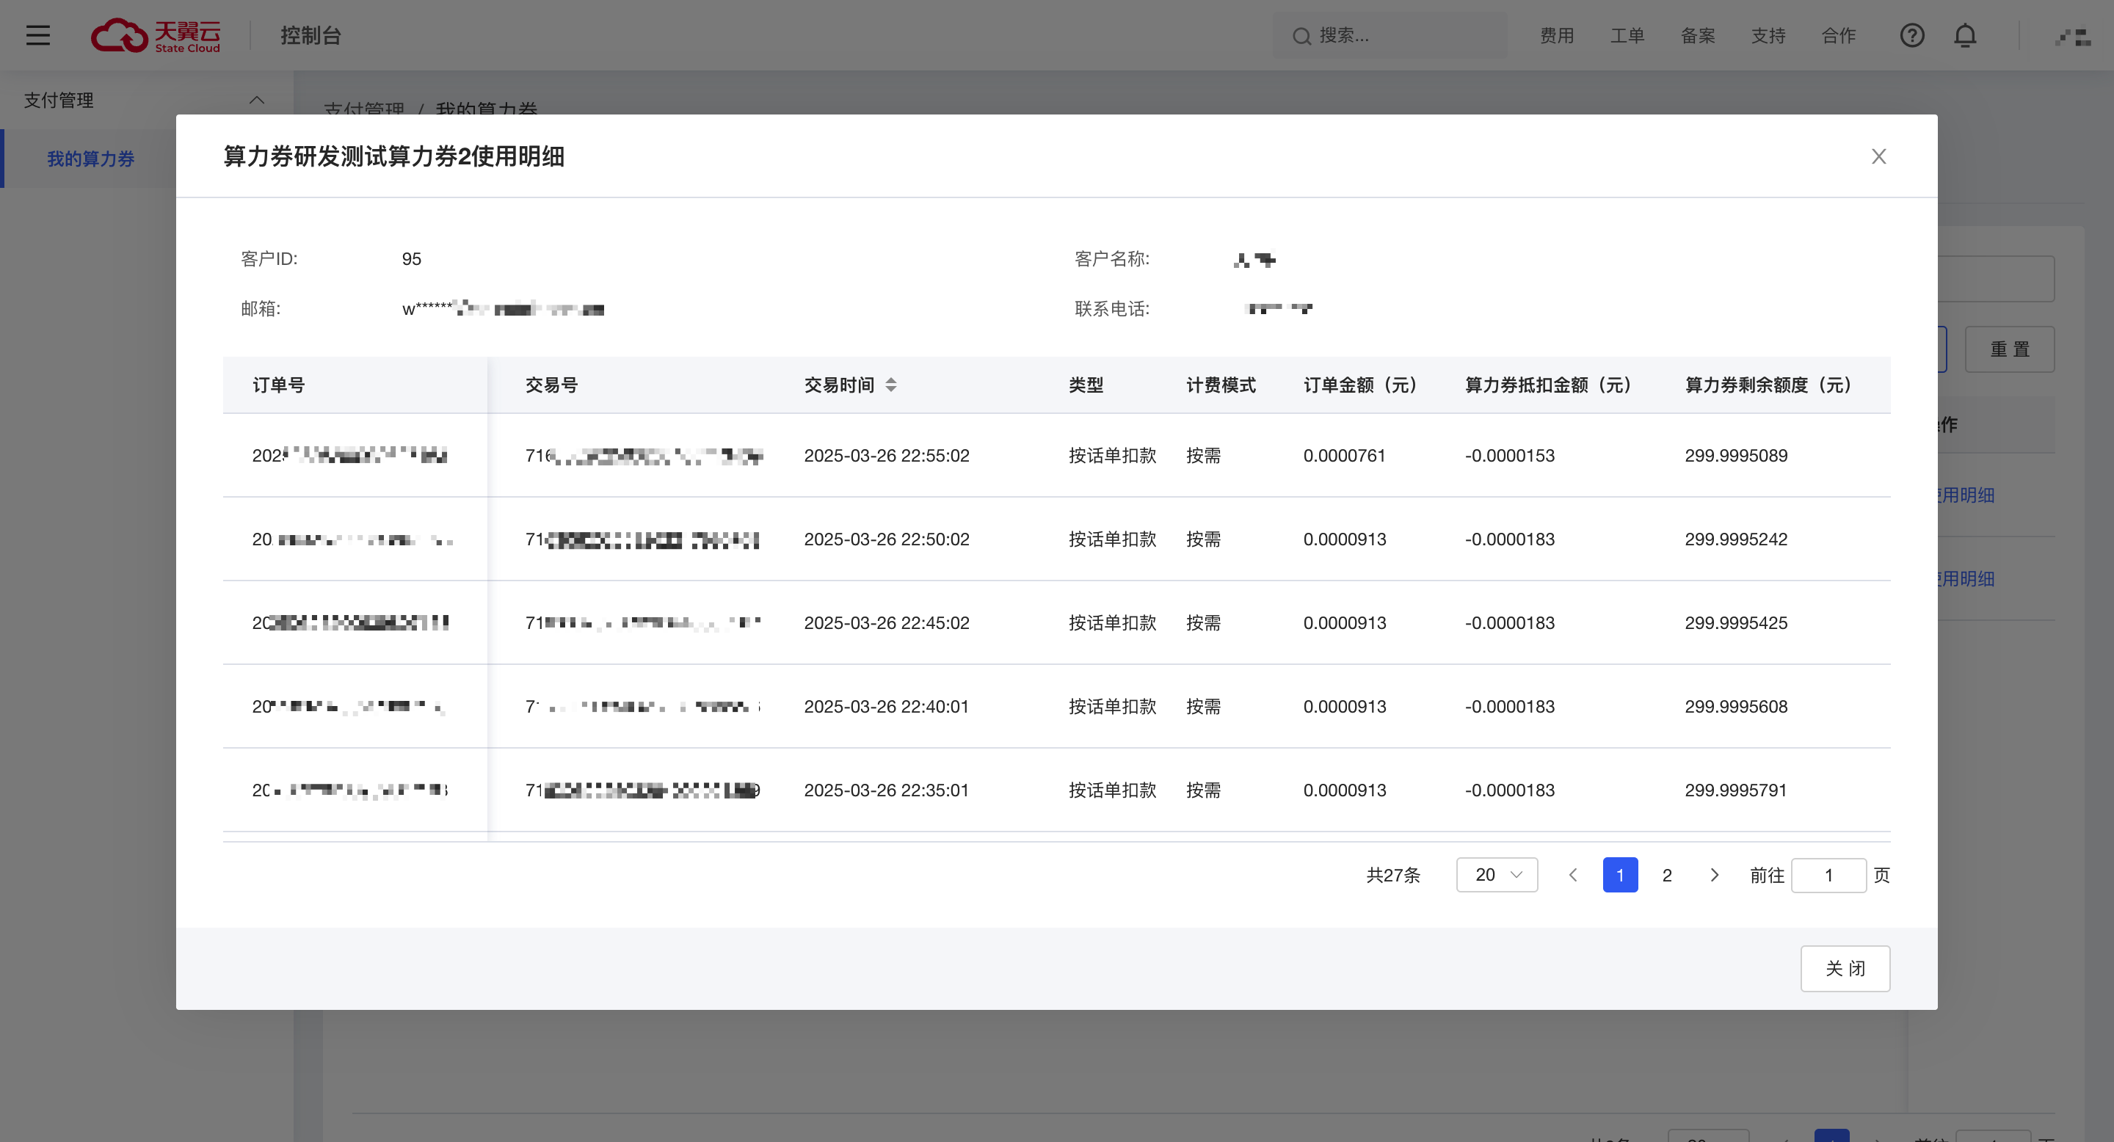Click the 关闭 button
The image size is (2114, 1142).
click(x=1845, y=968)
